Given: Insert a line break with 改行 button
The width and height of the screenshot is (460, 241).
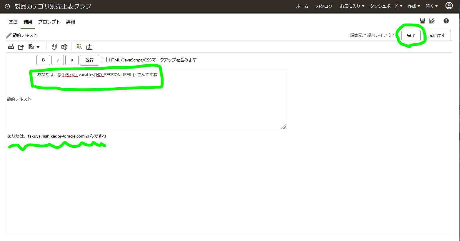Looking at the screenshot, I should (89, 60).
